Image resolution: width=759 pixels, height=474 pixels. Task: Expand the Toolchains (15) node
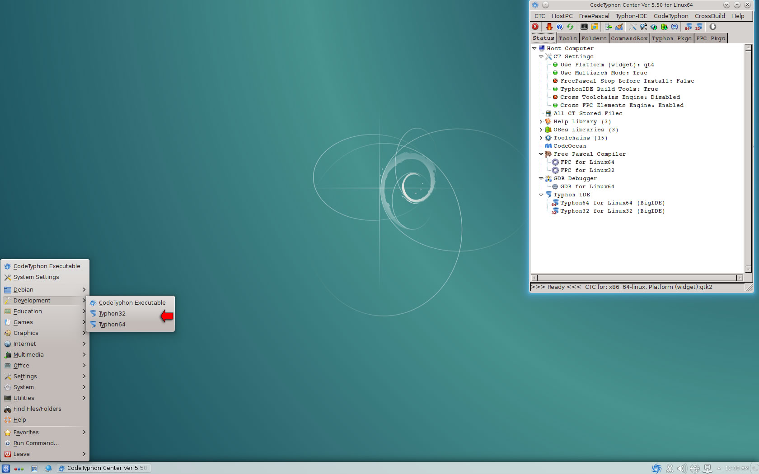[x=541, y=138]
